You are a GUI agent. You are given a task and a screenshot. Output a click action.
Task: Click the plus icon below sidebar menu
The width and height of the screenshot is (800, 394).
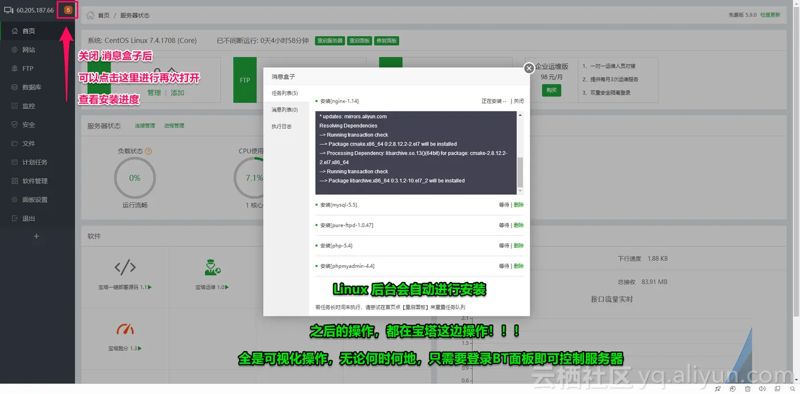[37, 236]
